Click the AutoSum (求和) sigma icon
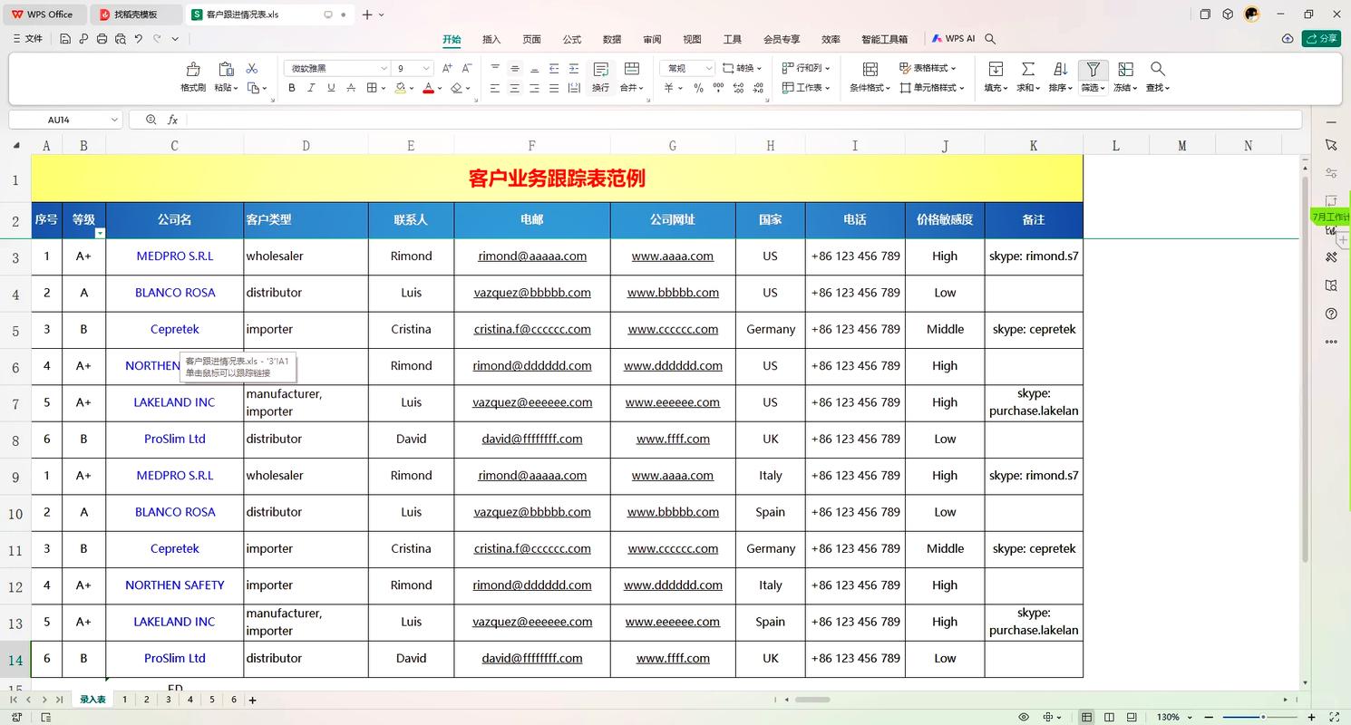The image size is (1351, 725). (1028, 69)
